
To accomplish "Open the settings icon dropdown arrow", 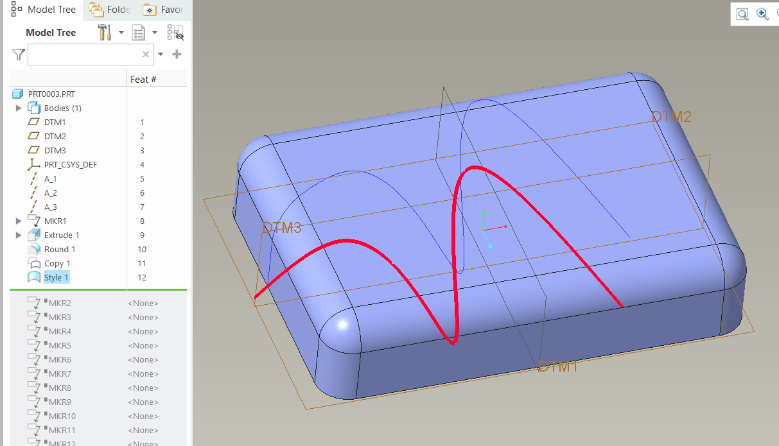I will click(x=121, y=32).
